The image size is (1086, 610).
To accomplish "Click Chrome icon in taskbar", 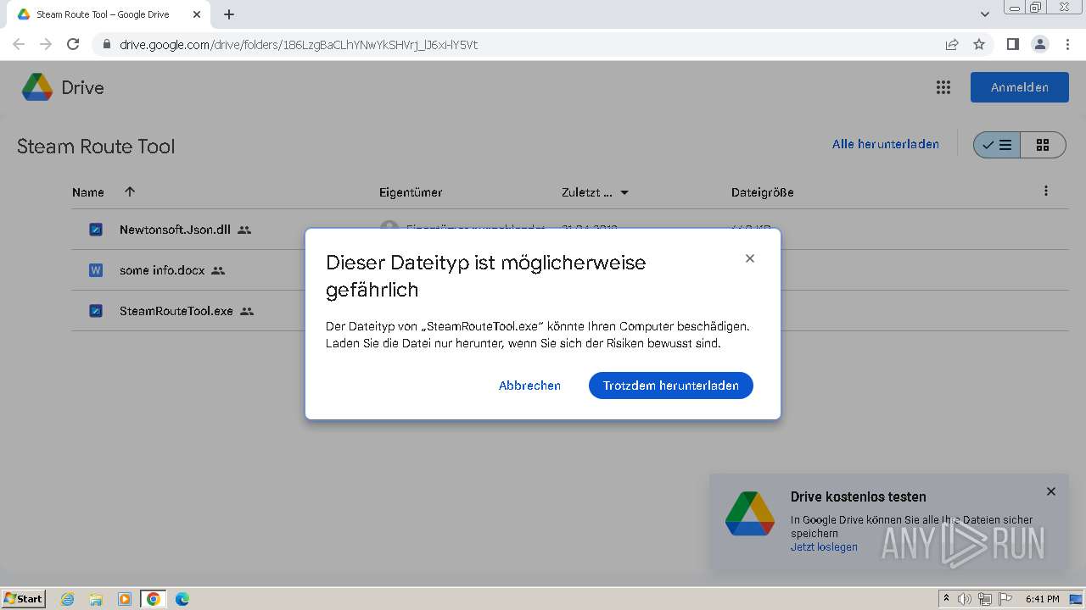I will (x=154, y=599).
